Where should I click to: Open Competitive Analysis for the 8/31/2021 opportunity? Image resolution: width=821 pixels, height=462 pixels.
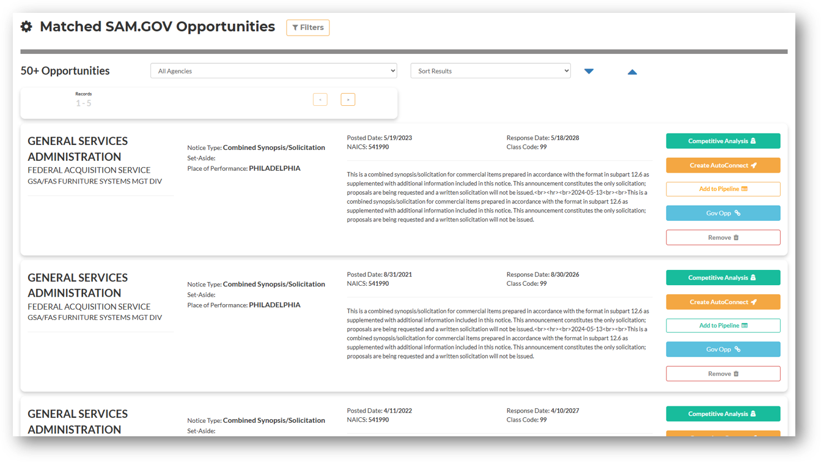(723, 278)
